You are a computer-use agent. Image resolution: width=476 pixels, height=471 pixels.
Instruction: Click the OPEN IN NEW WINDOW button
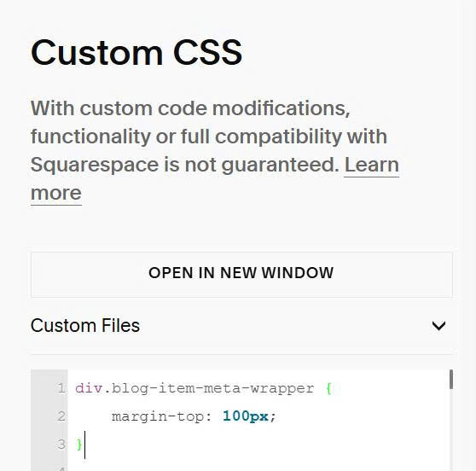click(x=241, y=274)
